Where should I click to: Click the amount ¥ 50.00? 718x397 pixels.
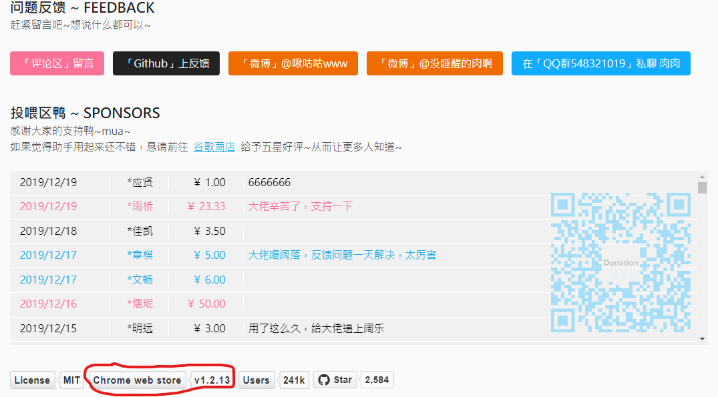tap(206, 304)
